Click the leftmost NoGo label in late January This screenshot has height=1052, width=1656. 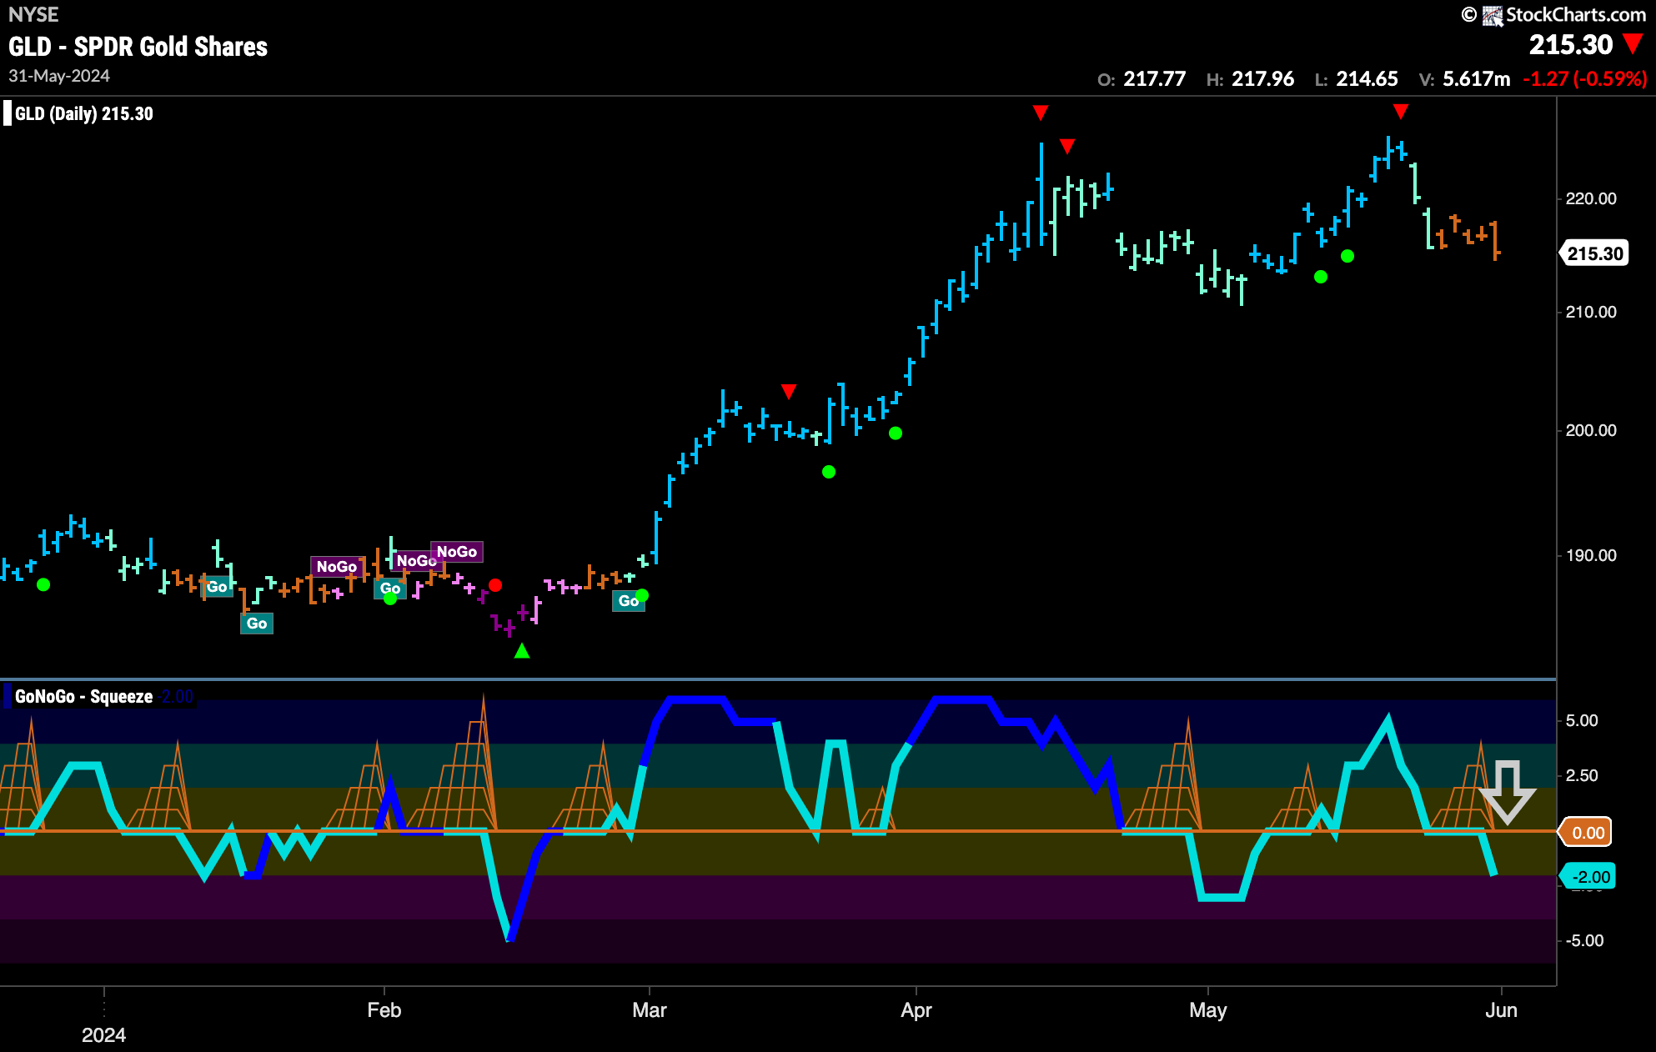tap(337, 566)
